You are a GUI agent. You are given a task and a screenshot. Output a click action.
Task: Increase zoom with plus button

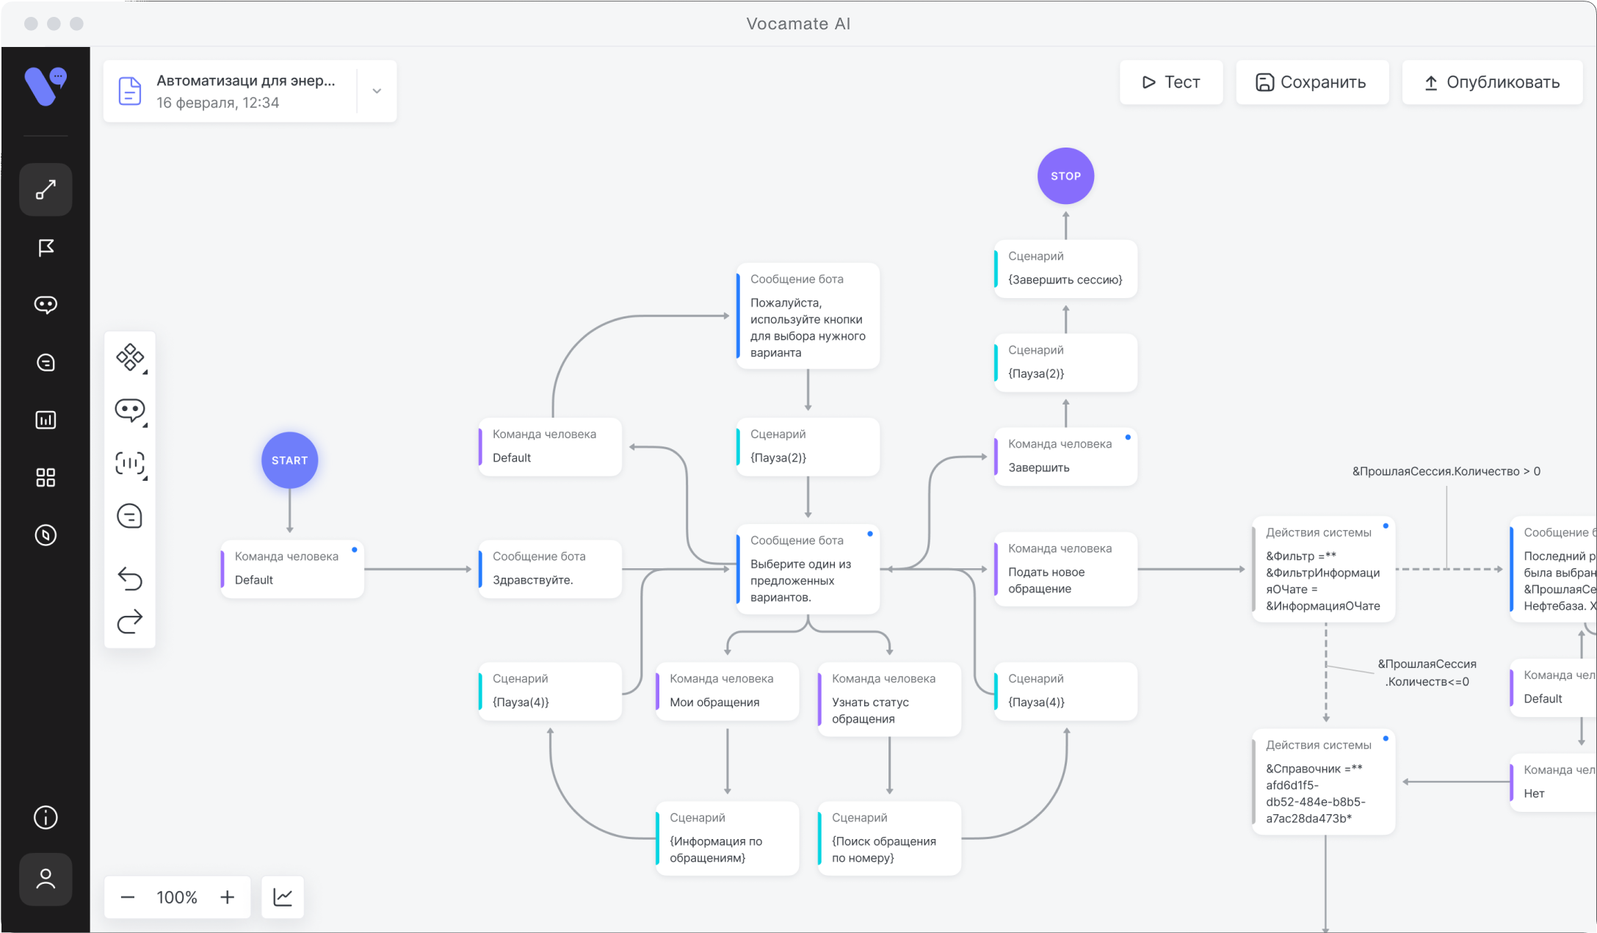pyautogui.click(x=228, y=897)
